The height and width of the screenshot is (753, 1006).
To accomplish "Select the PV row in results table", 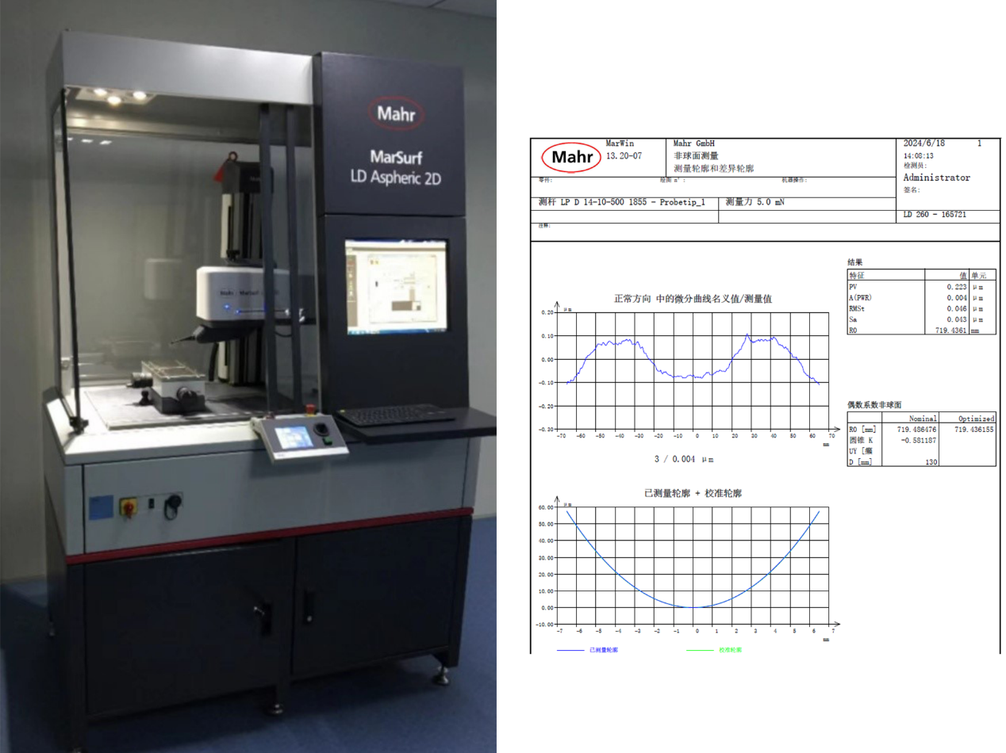I will [921, 286].
